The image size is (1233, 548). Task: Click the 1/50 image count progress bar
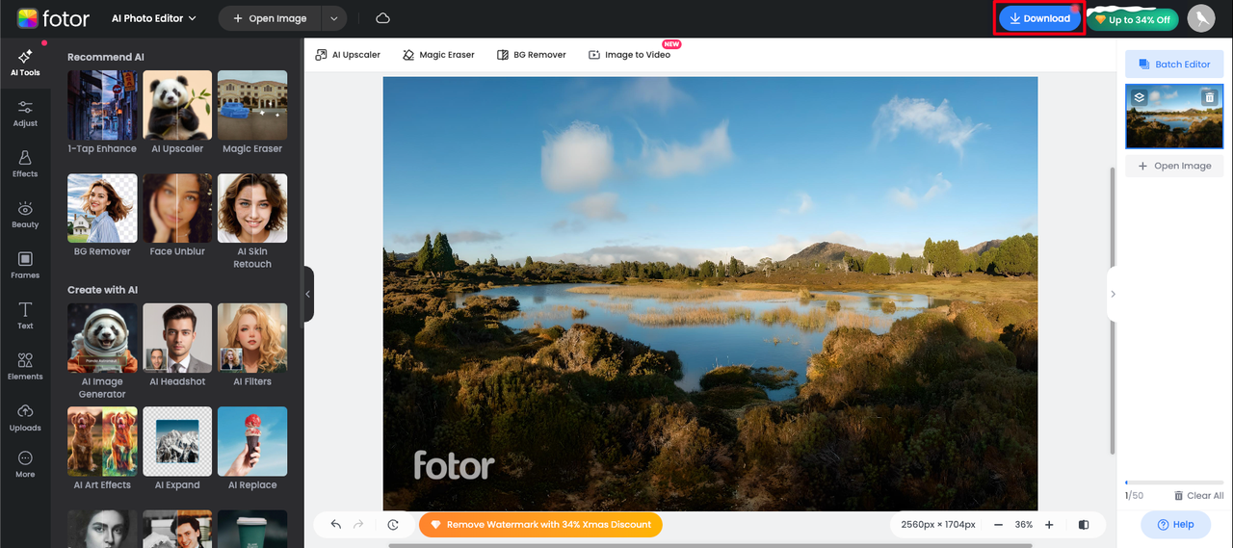tap(1174, 483)
